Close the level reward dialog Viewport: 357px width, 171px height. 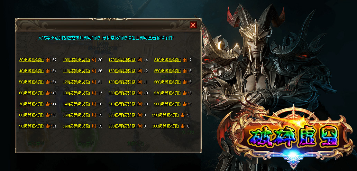[193, 25]
